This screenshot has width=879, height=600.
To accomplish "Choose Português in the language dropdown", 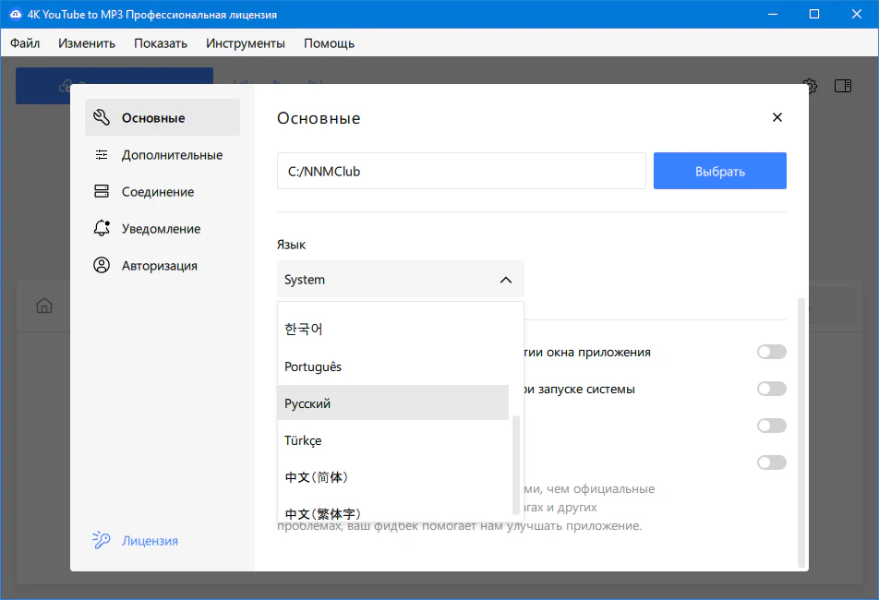I will (x=392, y=366).
